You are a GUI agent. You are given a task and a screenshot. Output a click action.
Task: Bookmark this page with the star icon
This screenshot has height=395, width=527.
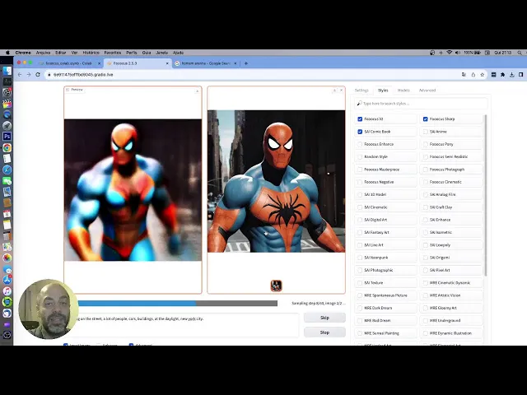483,75
